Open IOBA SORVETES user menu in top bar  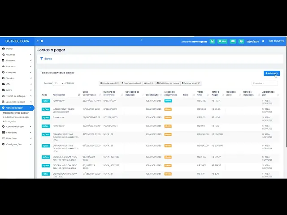coord(276,41)
